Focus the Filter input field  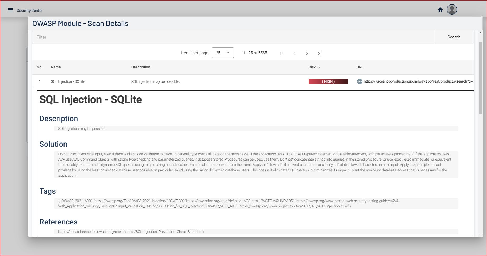point(233,37)
